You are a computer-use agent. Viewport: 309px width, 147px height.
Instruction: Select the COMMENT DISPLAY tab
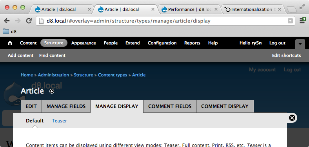pyautogui.click(x=225, y=106)
